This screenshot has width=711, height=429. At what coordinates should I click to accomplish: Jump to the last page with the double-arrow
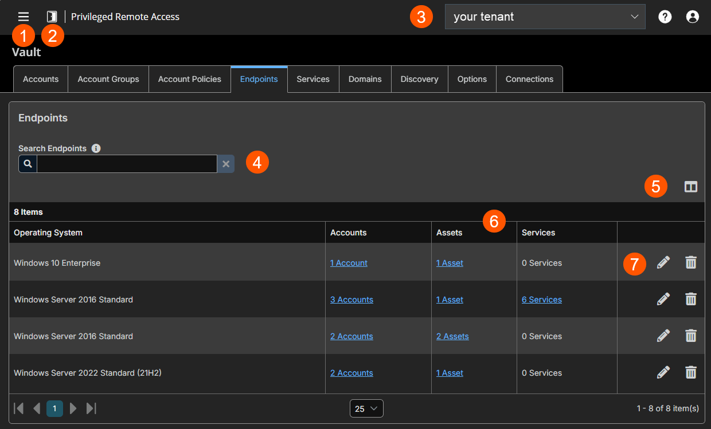[91, 408]
